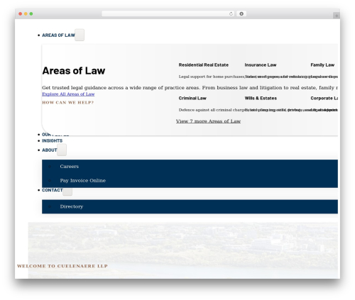The height and width of the screenshot is (300, 355).
Task: Expand the Contact submenu toggle button
Action: pyautogui.click(x=67, y=191)
